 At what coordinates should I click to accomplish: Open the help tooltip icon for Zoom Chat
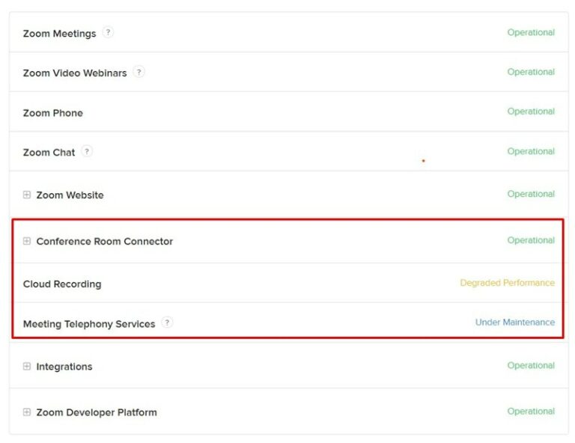pyautogui.click(x=88, y=151)
